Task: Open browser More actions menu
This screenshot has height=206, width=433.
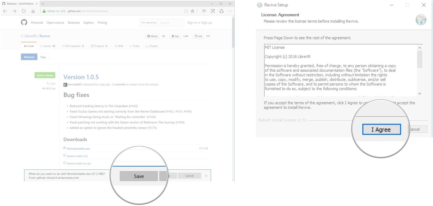Action: pyautogui.click(x=230, y=11)
